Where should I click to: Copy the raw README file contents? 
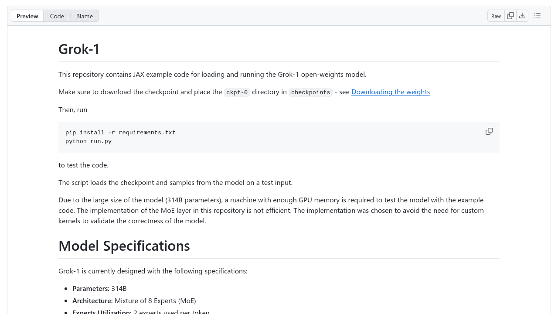click(510, 16)
